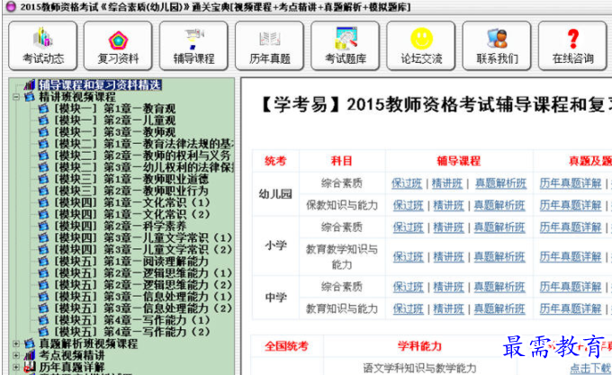Click icon of 考点视频精讲 folder

pos(30,355)
